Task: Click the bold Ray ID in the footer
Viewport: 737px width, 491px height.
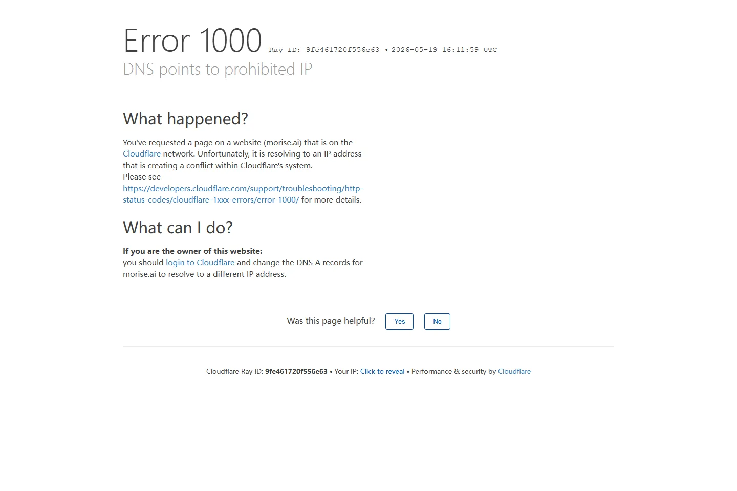Action: click(296, 371)
